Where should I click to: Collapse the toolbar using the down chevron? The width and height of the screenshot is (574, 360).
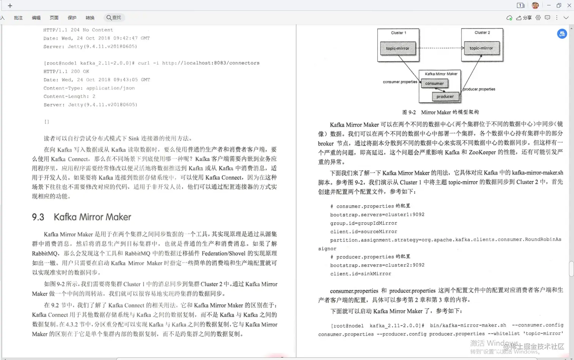pos(566,17)
